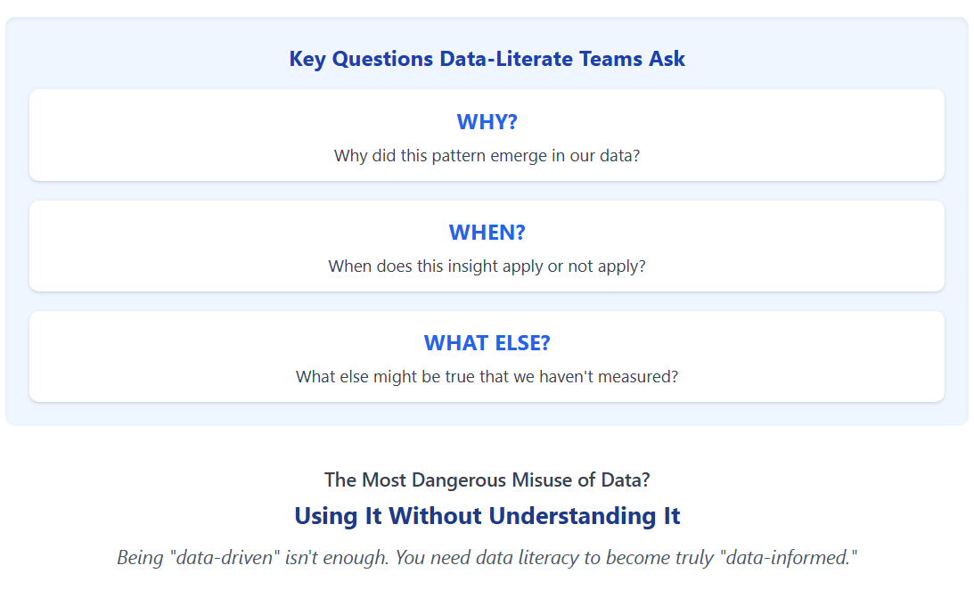This screenshot has height=590, width=974.
Task: Select the WHY? card title
Action: [x=487, y=122]
